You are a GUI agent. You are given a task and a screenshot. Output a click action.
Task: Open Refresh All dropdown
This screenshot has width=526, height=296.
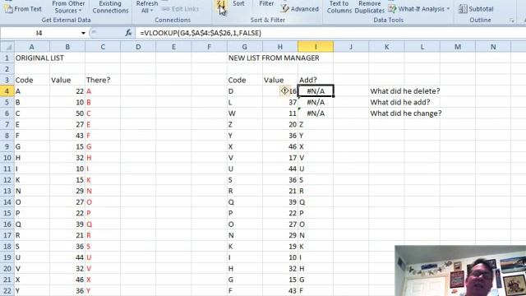point(146,7)
